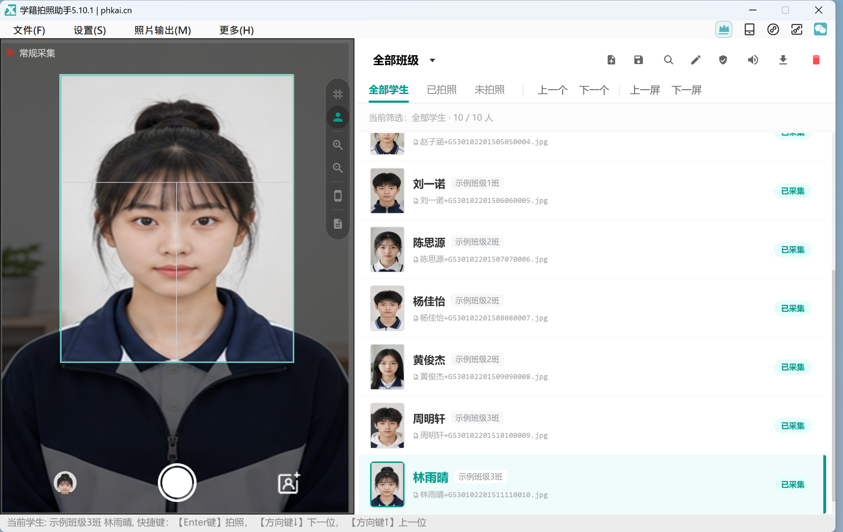Click the round shutter capture button

177,482
